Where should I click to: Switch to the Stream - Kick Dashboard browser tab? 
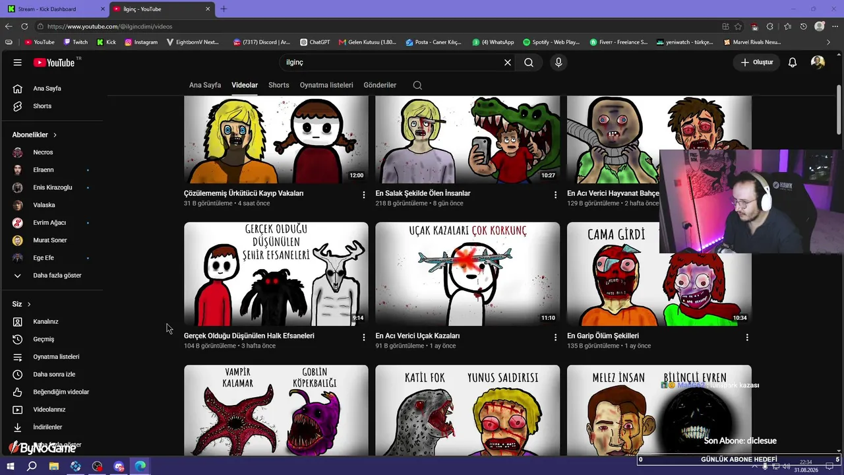[x=54, y=9]
